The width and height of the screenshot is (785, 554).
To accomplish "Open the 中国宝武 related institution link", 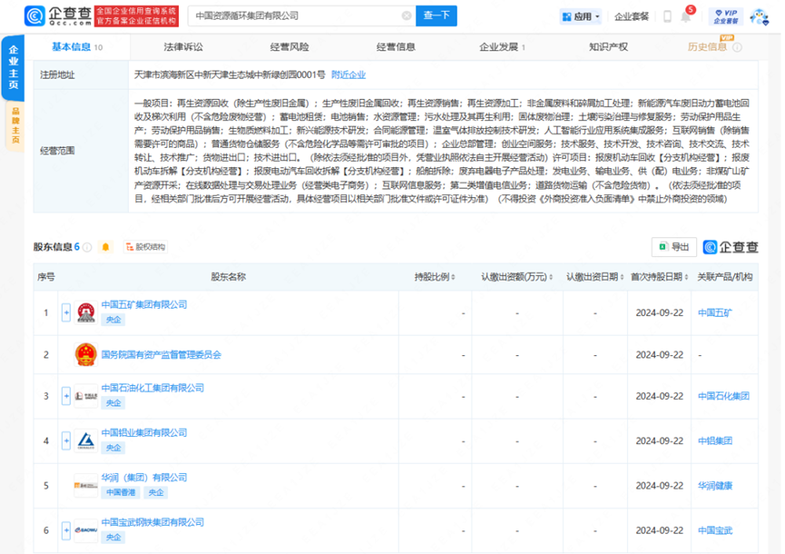I will click(x=715, y=530).
